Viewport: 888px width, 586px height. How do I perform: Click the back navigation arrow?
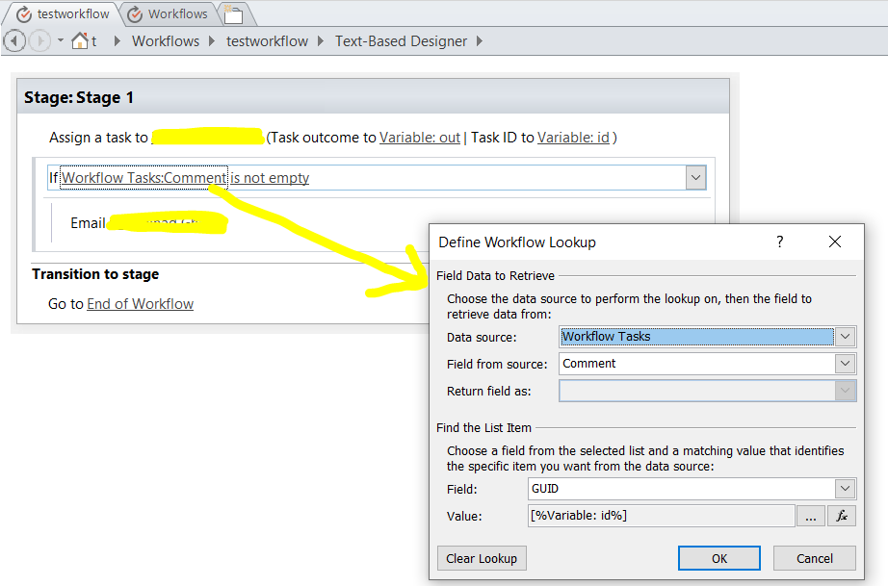point(14,40)
